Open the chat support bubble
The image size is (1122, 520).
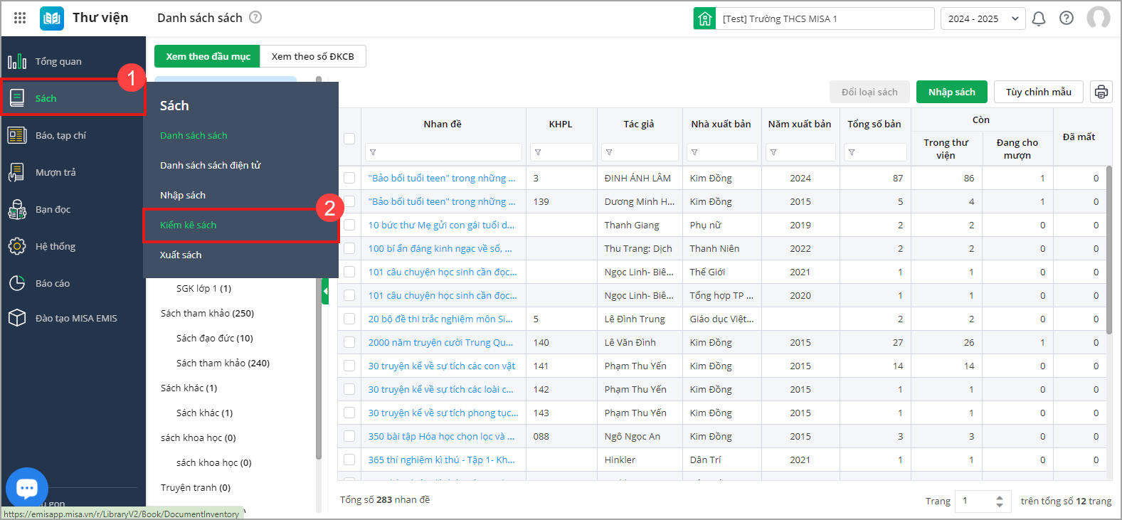(x=27, y=488)
